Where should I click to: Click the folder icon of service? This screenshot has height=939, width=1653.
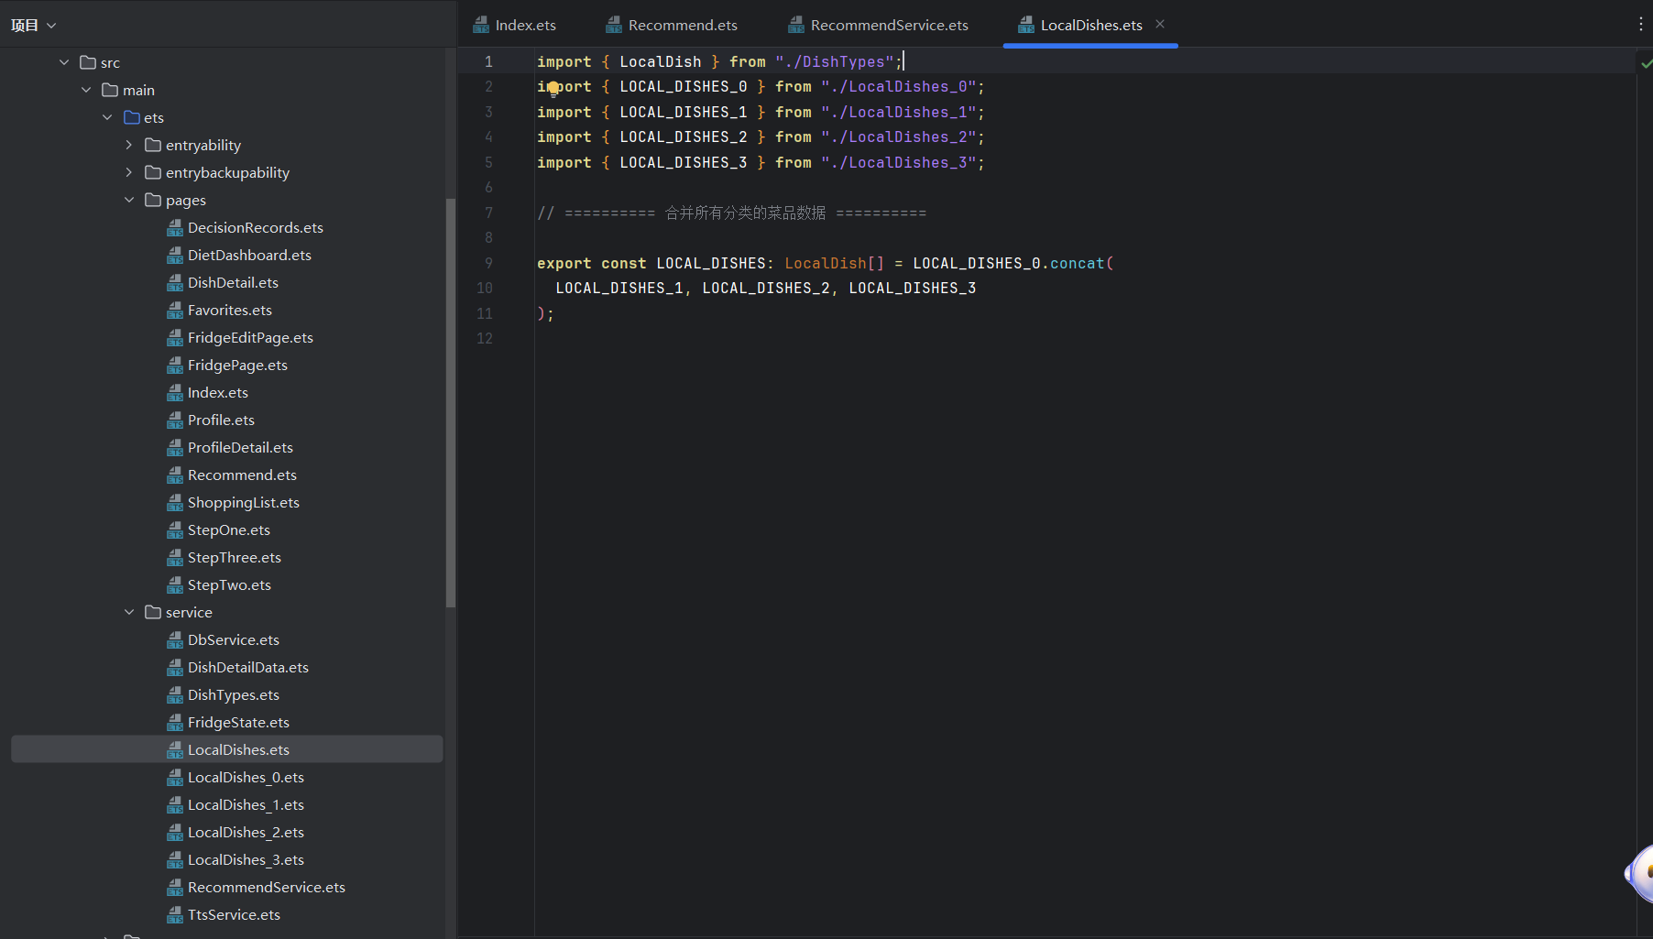(x=153, y=612)
